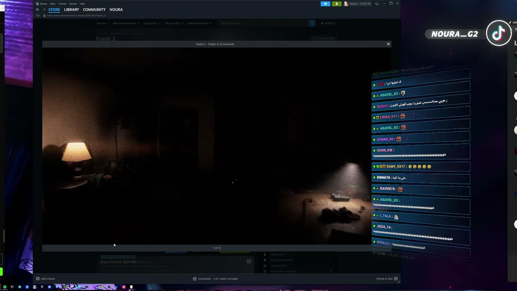Image resolution: width=517 pixels, height=291 pixels.
Task: Click the NOURA_G2 stream name label
Action: click(454, 34)
